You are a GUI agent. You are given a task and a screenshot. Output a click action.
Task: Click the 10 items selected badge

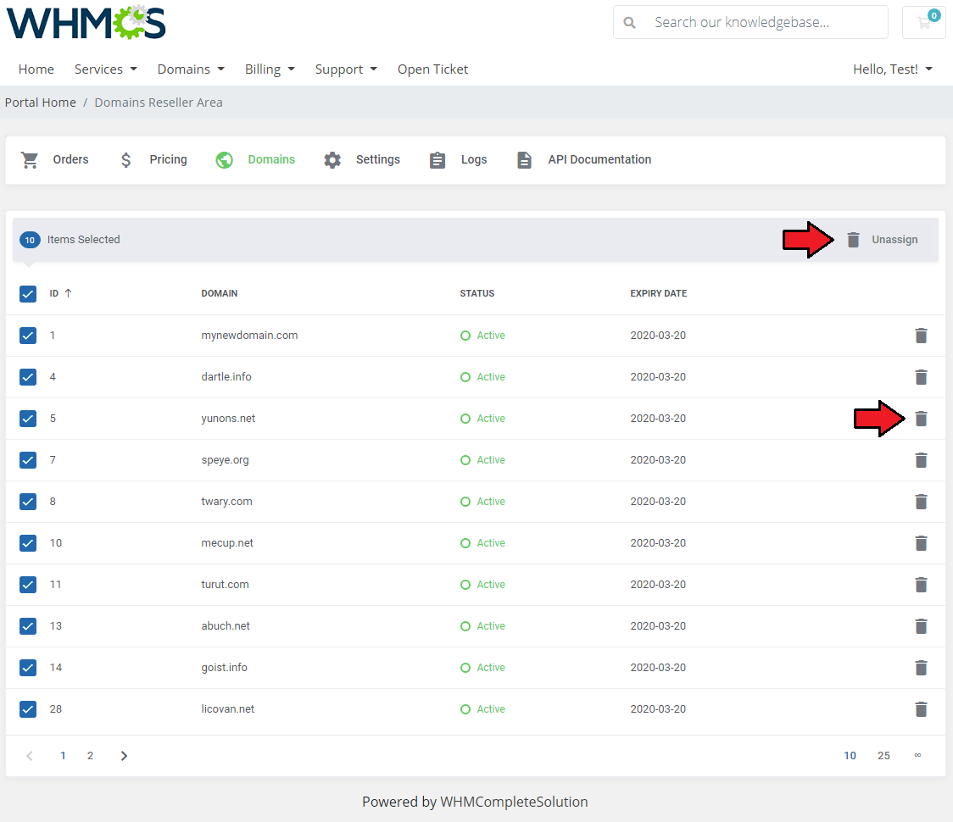30,240
